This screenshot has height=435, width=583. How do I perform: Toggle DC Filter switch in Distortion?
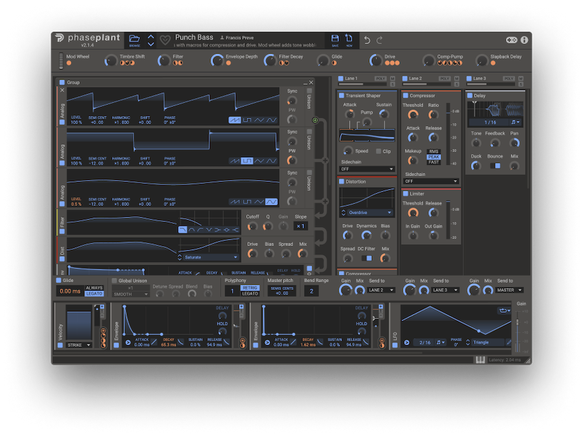(367, 258)
